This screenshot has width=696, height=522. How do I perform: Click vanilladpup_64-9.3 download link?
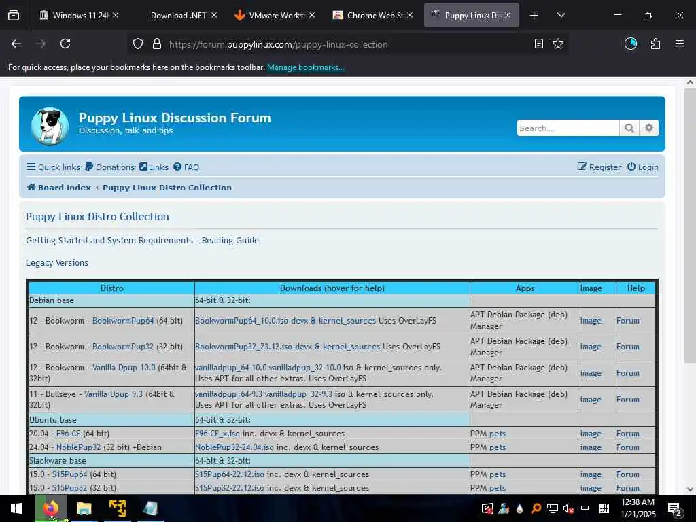[x=228, y=394]
